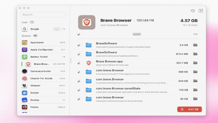The image size is (218, 123).
Task: Click the Cameracontroller icon
Action: point(25,71)
